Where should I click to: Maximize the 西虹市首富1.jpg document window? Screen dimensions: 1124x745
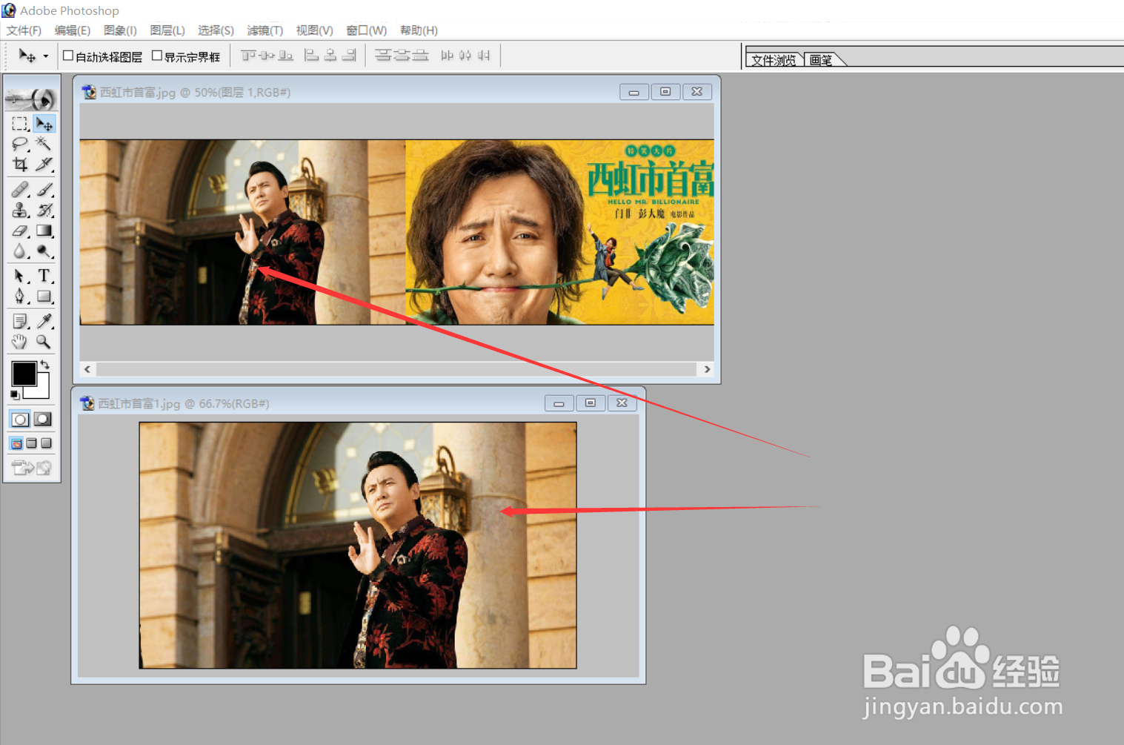pos(591,403)
